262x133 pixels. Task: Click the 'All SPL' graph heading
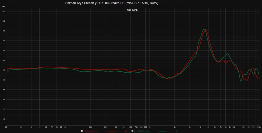(132, 10)
